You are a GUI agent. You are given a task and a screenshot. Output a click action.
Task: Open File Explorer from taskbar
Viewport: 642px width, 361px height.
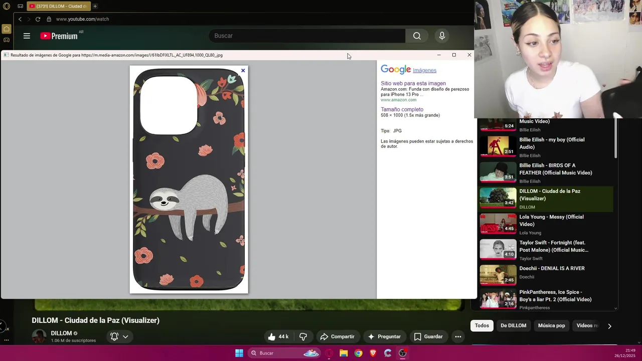[x=344, y=353]
